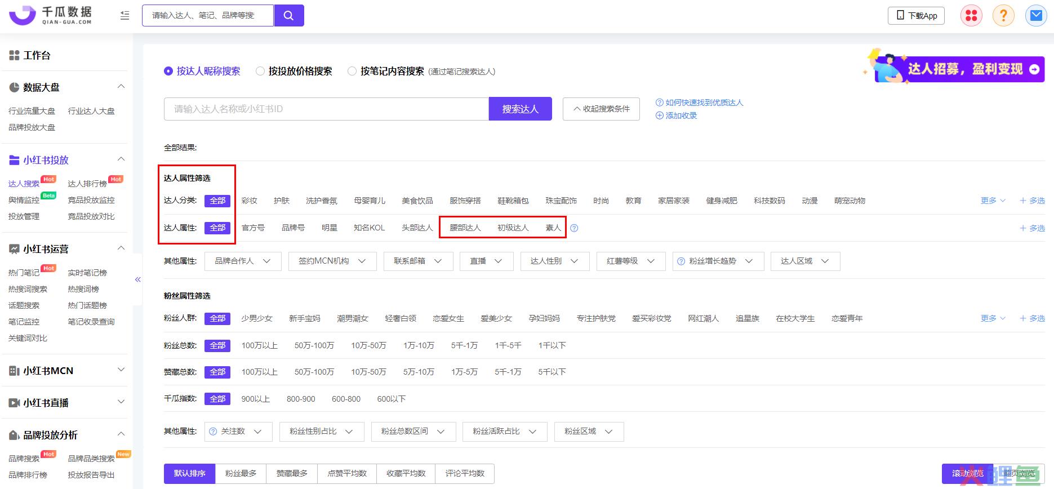Switch to 收藏平均数 sort tab
The image size is (1054, 489).
406,474
